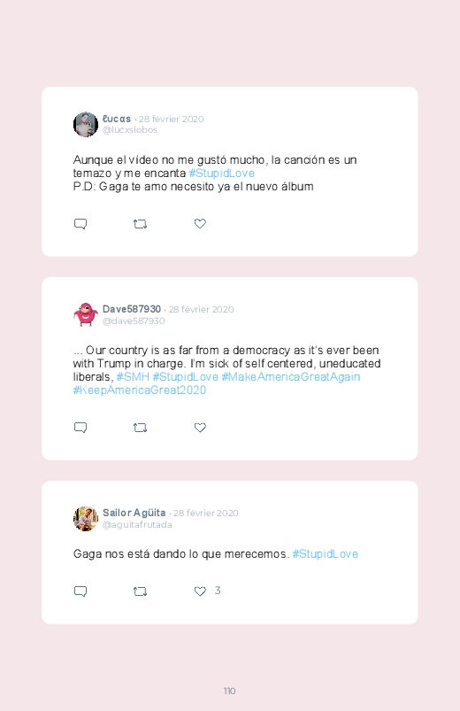Image resolution: width=460 pixels, height=711 pixels.
Task: Retweet Lucas's tweet about Stupid Love
Action: tap(140, 223)
